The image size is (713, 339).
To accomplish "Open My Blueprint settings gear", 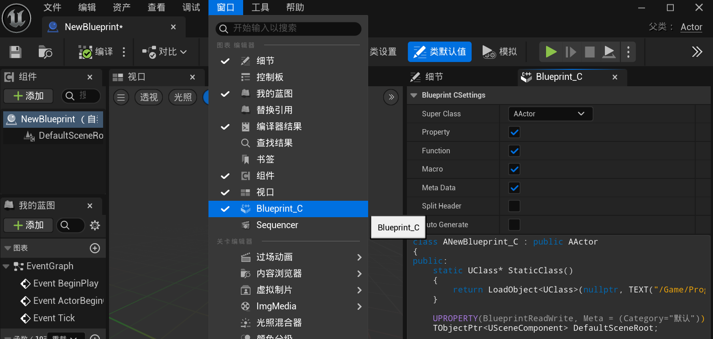I will [x=95, y=225].
